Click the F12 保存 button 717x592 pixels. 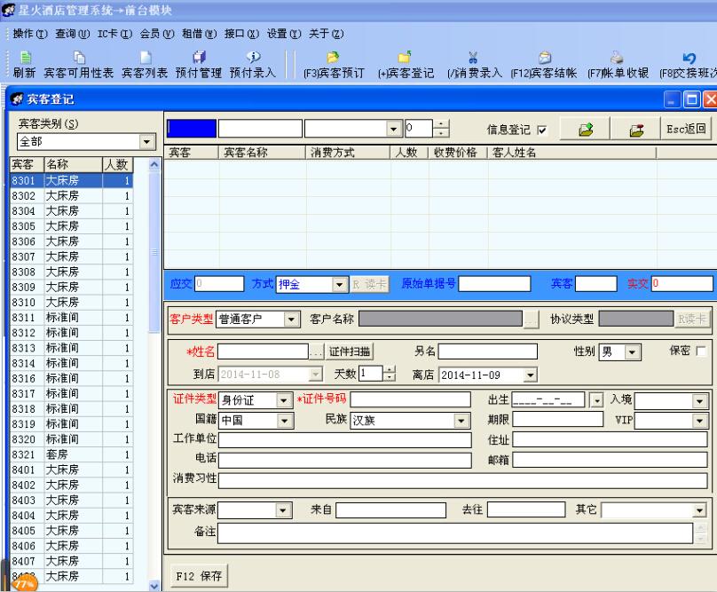pos(196,576)
